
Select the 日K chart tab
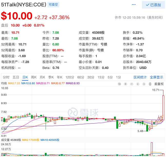25,77
